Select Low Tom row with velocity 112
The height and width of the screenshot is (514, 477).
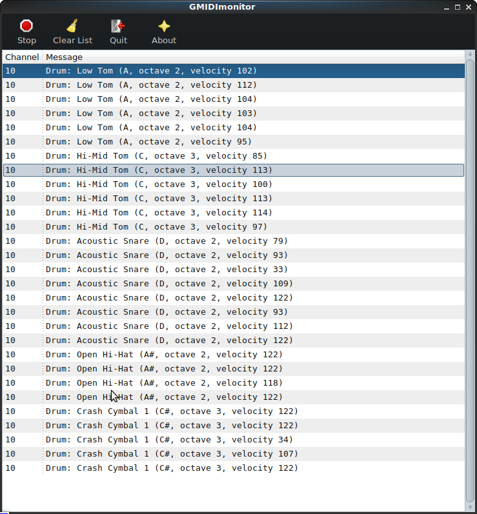234,85
